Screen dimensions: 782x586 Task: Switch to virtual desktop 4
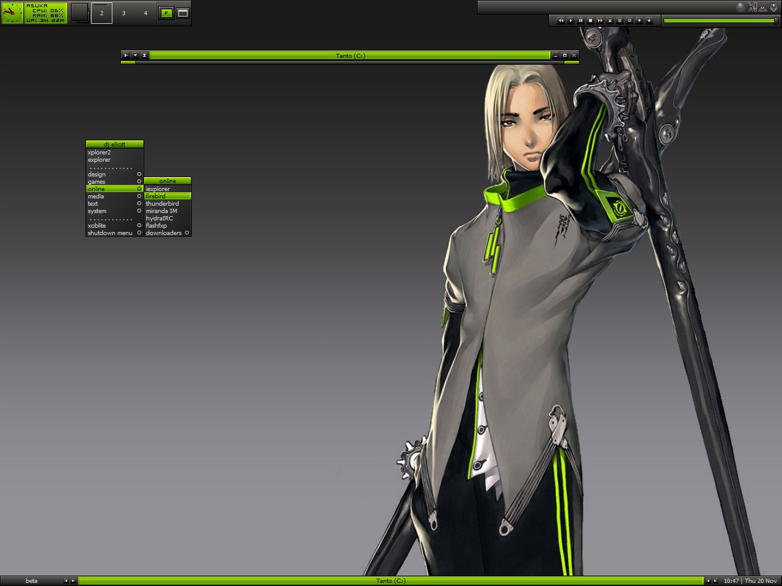coord(145,13)
